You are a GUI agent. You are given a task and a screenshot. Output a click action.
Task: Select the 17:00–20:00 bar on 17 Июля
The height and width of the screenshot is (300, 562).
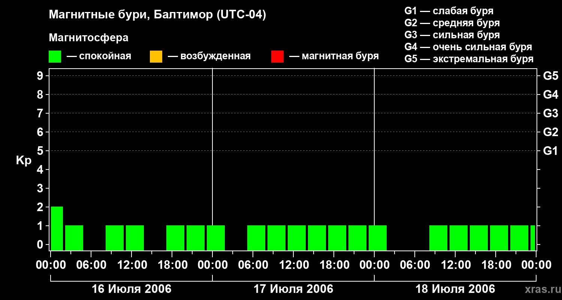(337, 238)
